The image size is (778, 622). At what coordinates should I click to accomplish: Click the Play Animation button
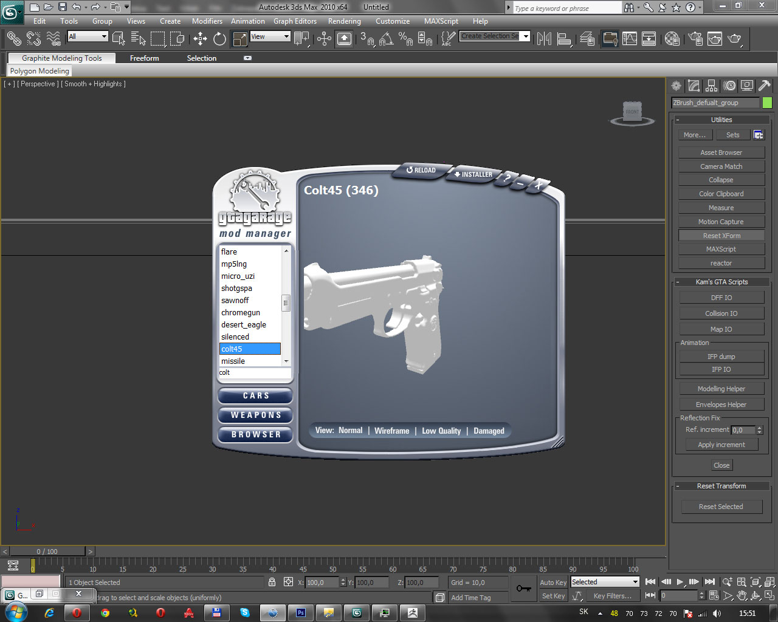pyautogui.click(x=680, y=582)
